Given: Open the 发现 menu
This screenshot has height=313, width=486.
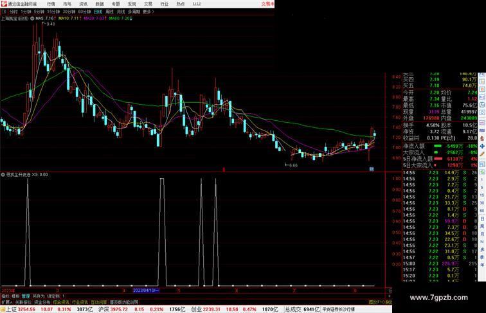Looking at the screenshot, I should 132,4.
